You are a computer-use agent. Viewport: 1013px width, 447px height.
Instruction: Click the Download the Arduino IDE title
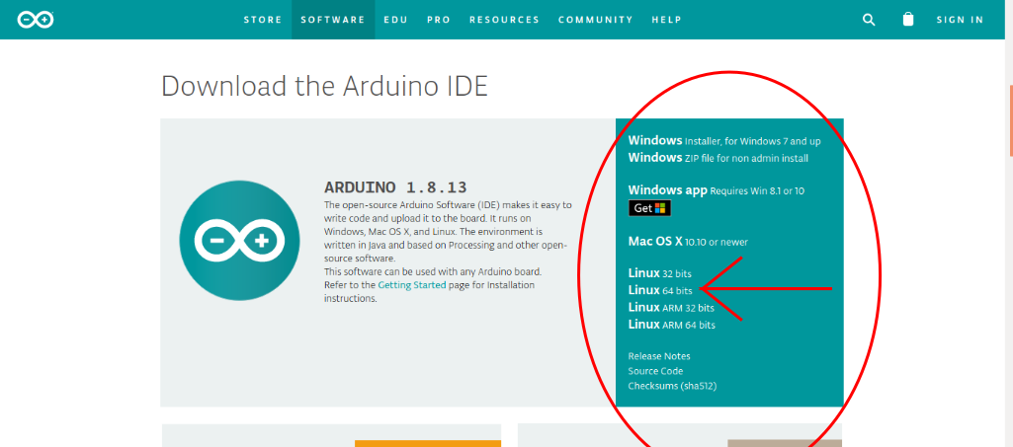[x=324, y=87]
